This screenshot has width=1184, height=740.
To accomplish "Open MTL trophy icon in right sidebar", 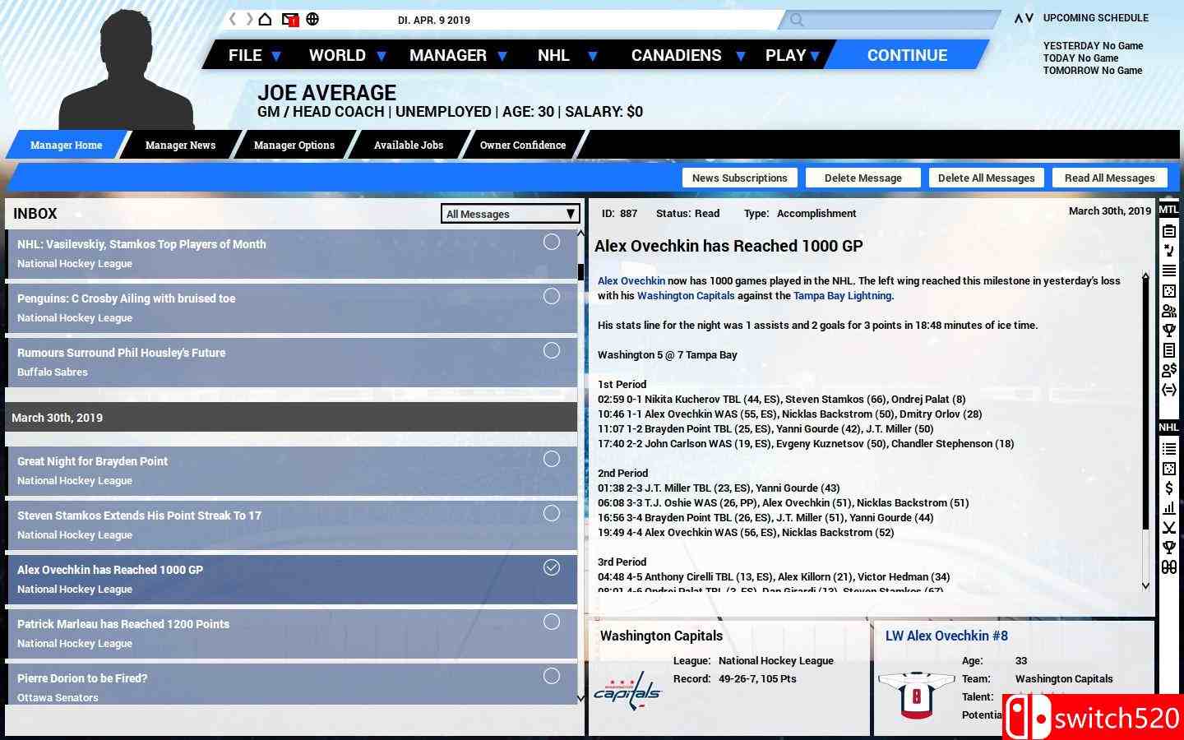I will click(1168, 331).
